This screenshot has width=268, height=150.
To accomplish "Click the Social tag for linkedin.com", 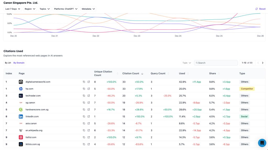I will point(244,117).
